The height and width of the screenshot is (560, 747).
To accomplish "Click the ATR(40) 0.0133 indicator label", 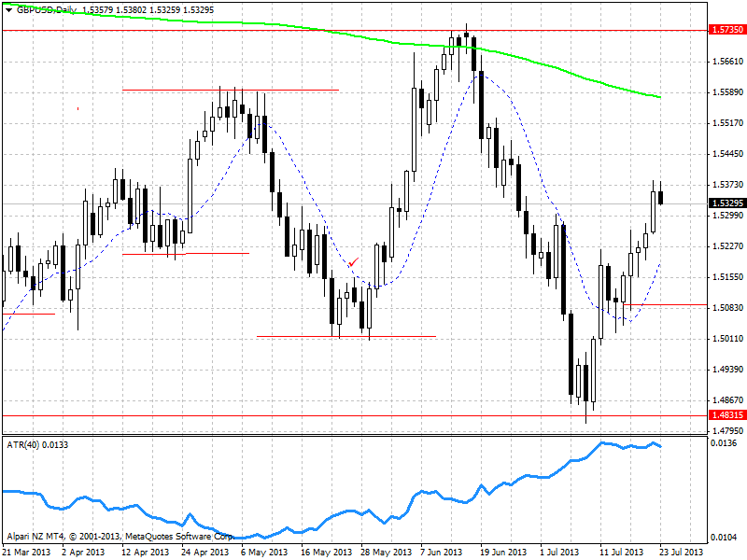I will 37,445.
